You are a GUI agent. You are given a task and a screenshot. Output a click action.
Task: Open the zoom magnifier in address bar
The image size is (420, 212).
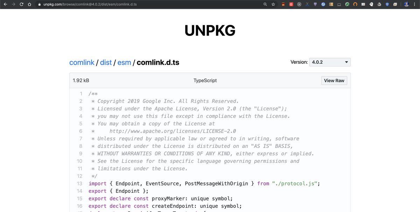[x=265, y=4]
